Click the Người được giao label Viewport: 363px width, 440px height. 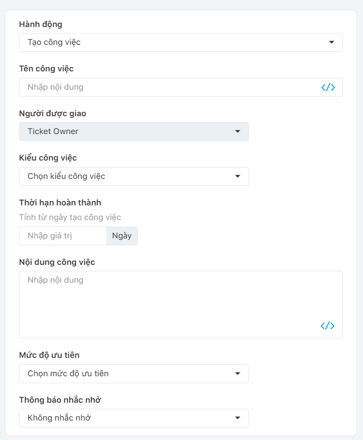52,114
